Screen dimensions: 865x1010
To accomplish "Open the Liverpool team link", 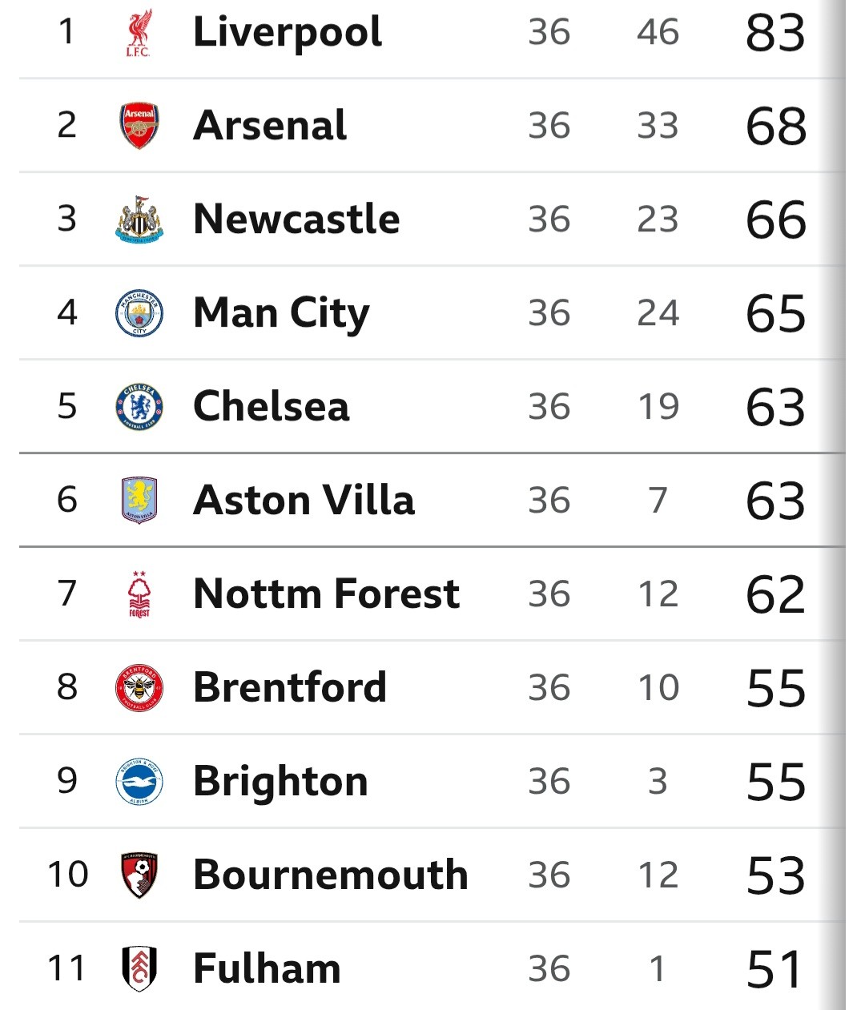I will click(288, 34).
